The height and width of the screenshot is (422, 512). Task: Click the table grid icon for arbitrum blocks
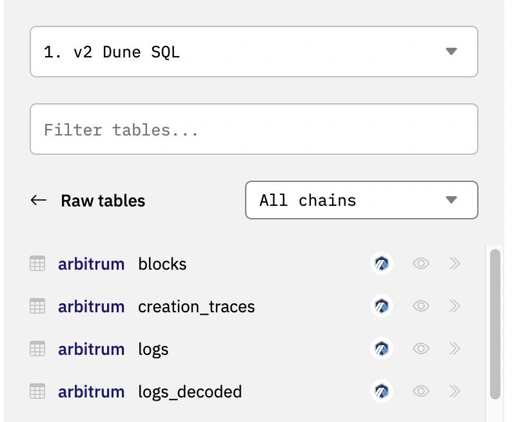pyautogui.click(x=37, y=263)
